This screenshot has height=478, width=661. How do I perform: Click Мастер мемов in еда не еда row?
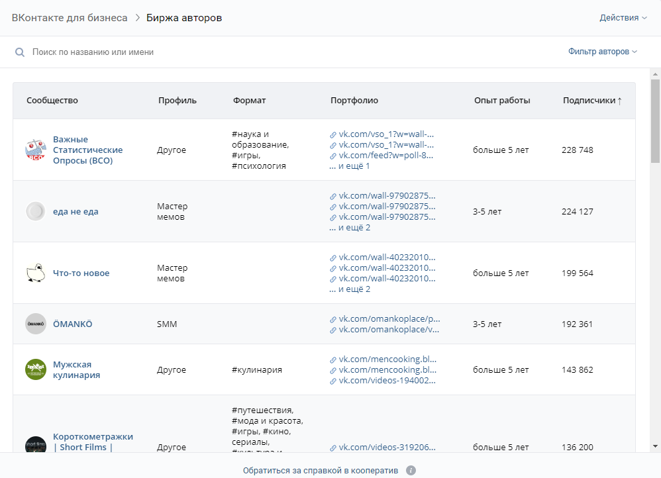(172, 212)
